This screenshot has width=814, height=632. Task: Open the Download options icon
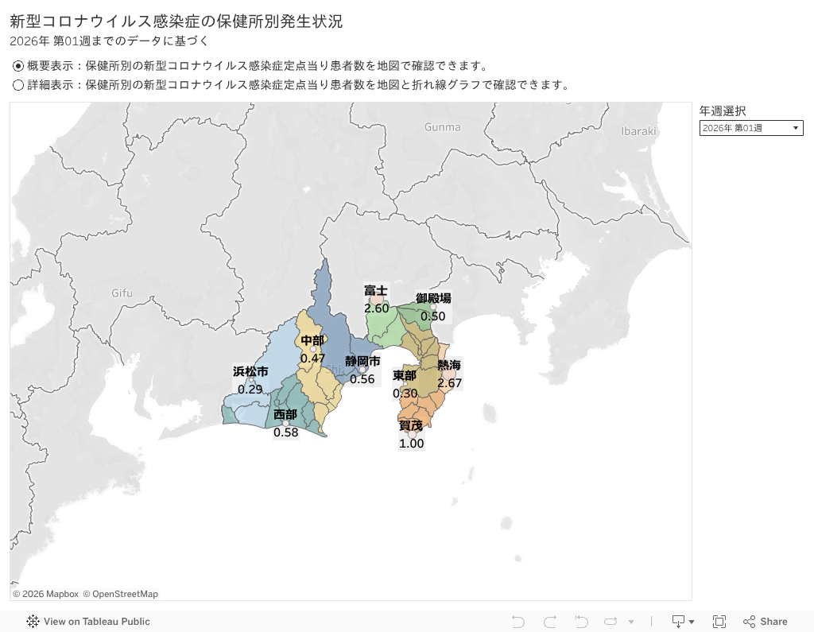tap(683, 622)
